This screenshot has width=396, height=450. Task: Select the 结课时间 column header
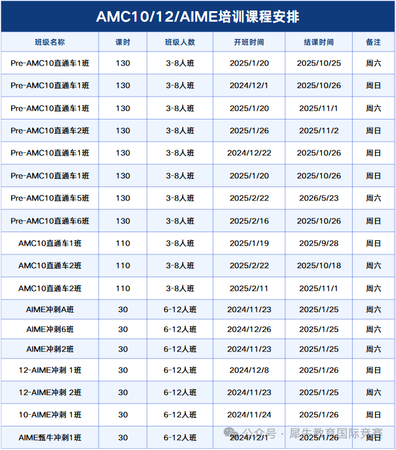click(319, 42)
